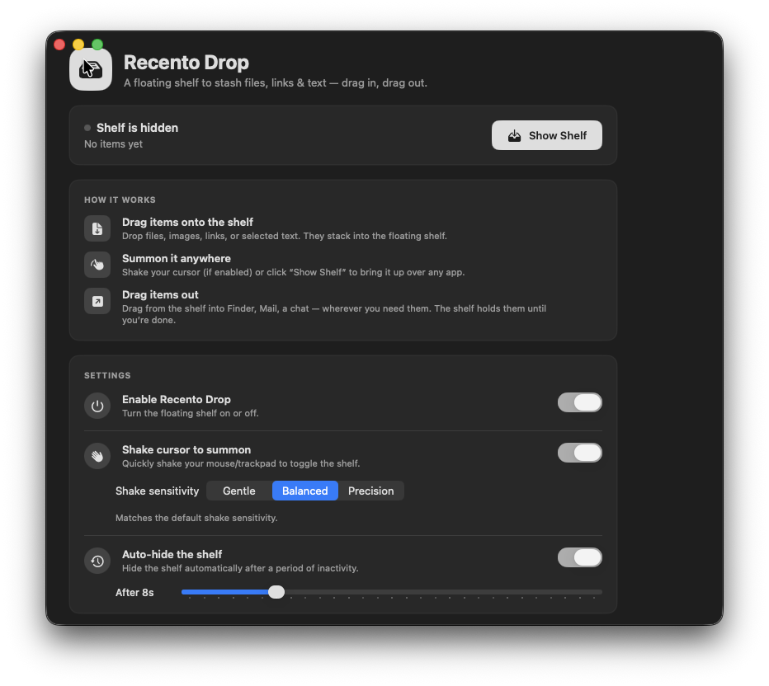The image size is (769, 686).
Task: Click the 'HOW IT WORKS' heading
Action: [120, 200]
